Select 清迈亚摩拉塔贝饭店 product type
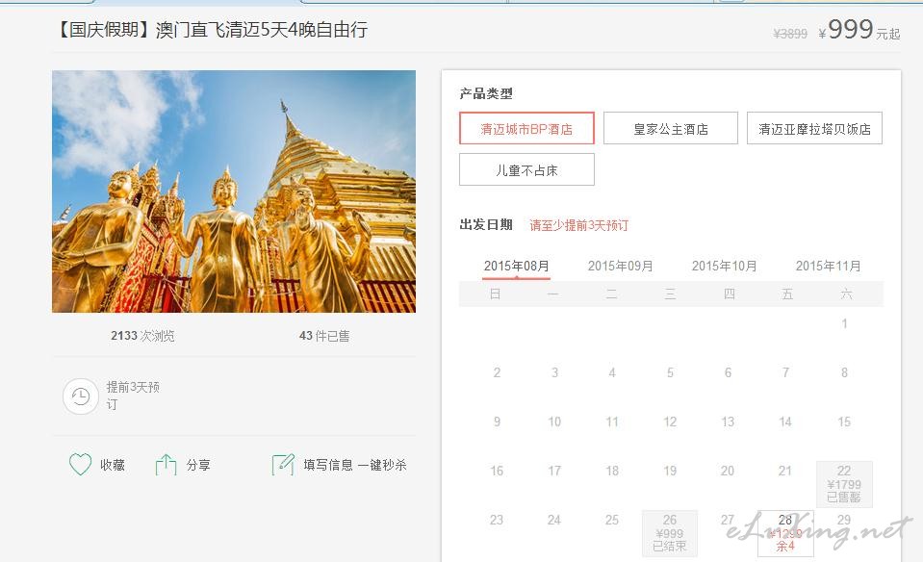 (x=814, y=128)
